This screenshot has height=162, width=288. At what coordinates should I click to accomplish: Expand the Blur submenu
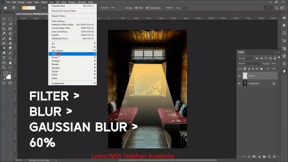tap(72, 47)
